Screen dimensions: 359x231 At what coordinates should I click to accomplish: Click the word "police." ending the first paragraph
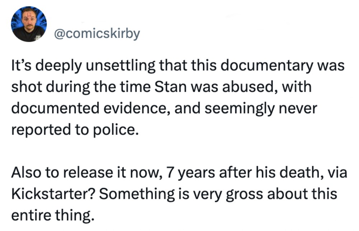tap(116, 130)
